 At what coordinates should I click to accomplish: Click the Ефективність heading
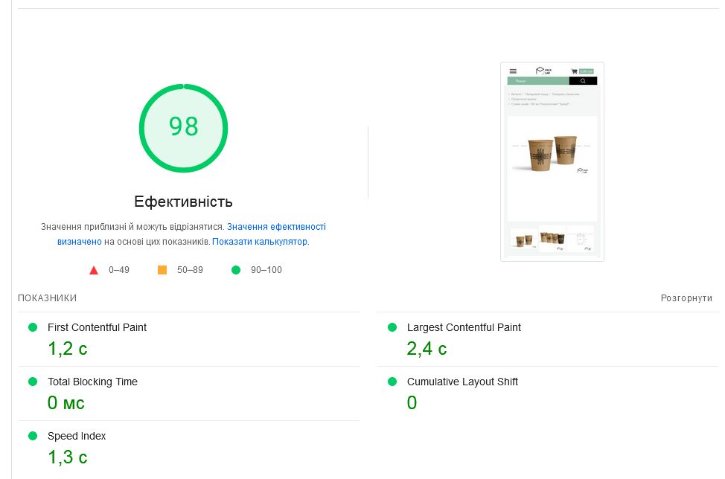tap(183, 202)
